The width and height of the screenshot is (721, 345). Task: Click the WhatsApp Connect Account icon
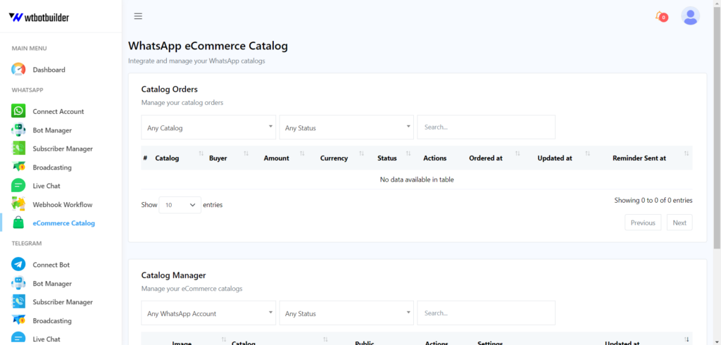[18, 111]
